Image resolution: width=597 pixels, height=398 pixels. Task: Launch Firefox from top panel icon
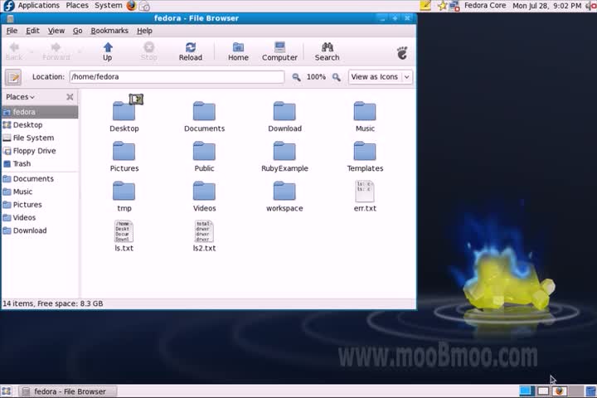[131, 5]
